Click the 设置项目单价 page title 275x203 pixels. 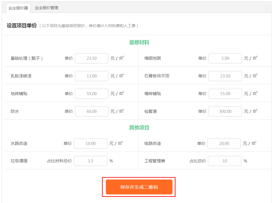pos(22,26)
